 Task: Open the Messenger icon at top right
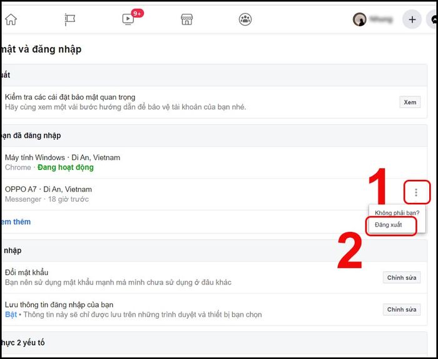tap(433, 19)
